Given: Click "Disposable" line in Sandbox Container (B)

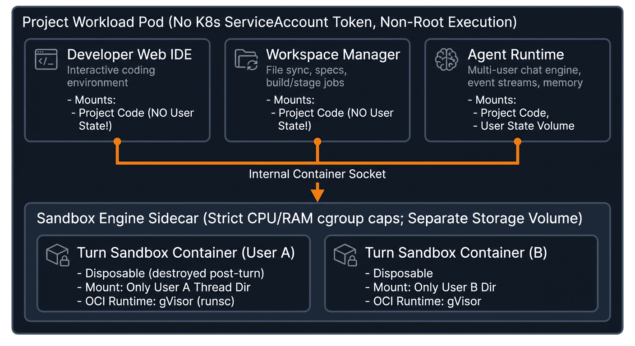Looking at the screenshot, I should click(403, 273).
